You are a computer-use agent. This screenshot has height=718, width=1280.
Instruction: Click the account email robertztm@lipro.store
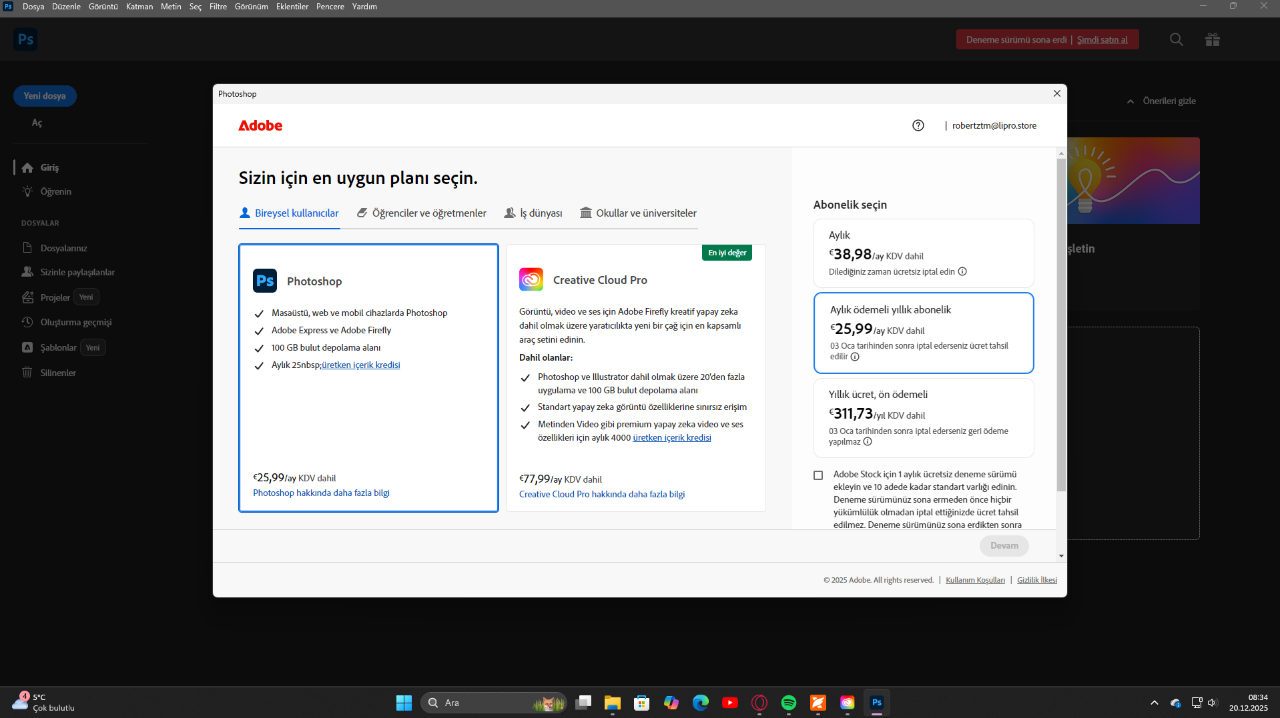(994, 126)
